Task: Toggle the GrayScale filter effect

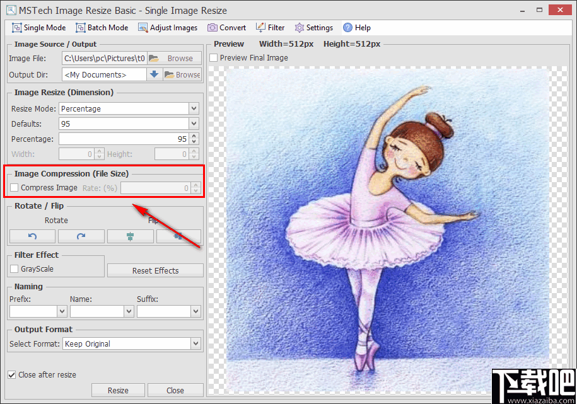Action: 13,268
